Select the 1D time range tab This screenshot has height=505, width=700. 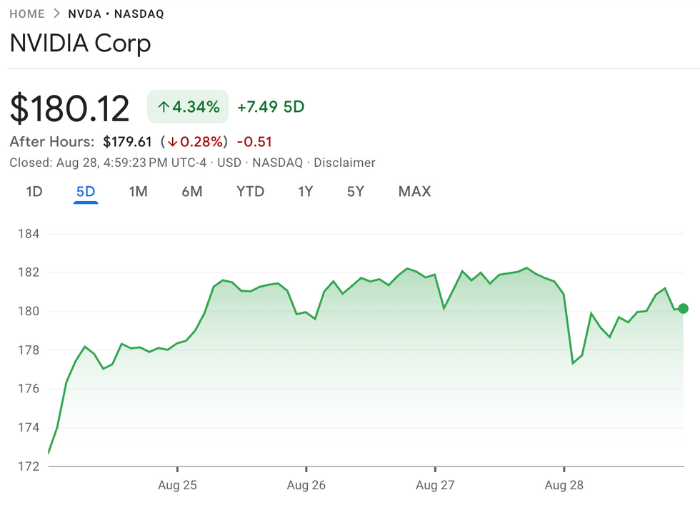(x=34, y=191)
